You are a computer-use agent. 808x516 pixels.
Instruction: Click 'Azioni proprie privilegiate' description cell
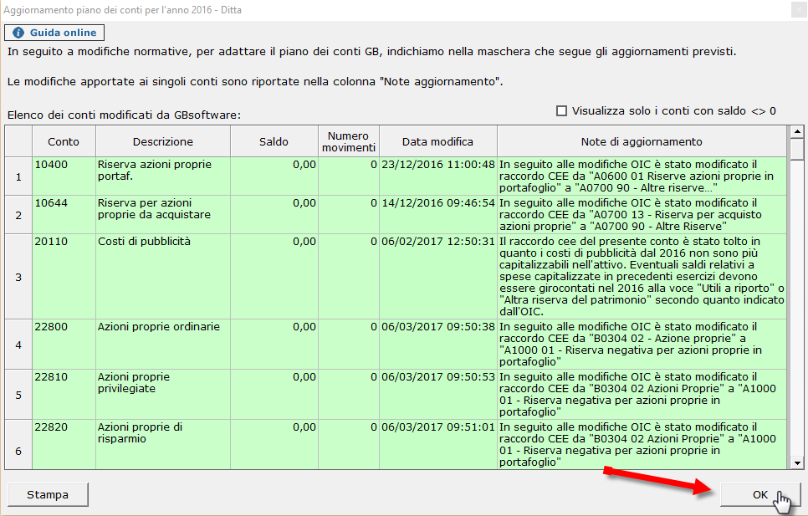(163, 395)
